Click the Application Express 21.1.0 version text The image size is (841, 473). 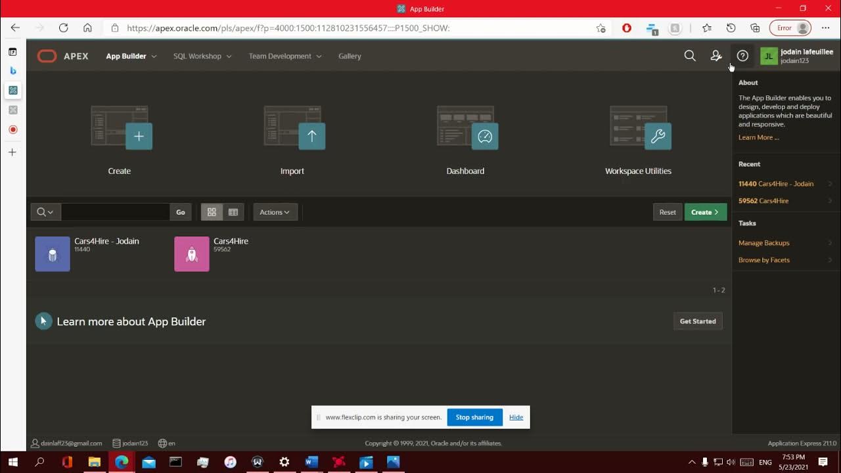coord(802,443)
